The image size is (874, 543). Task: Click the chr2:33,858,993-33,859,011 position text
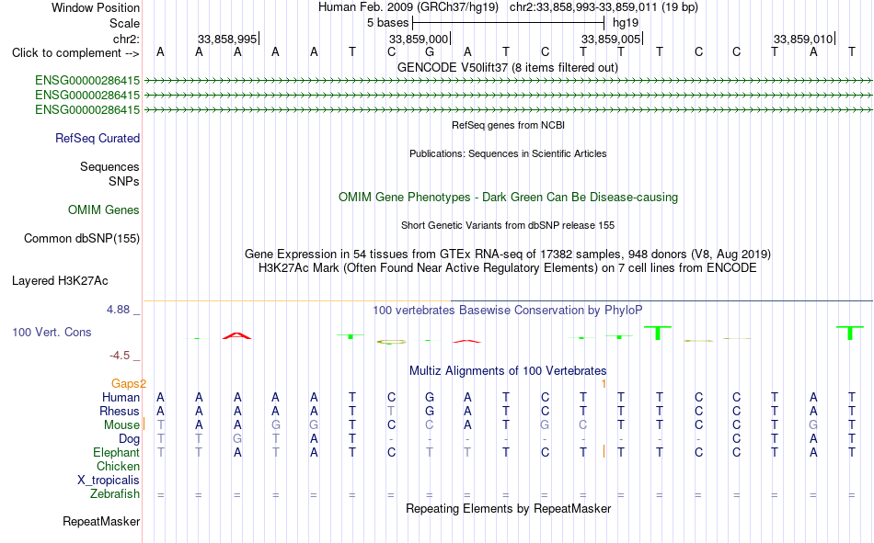coord(604,7)
